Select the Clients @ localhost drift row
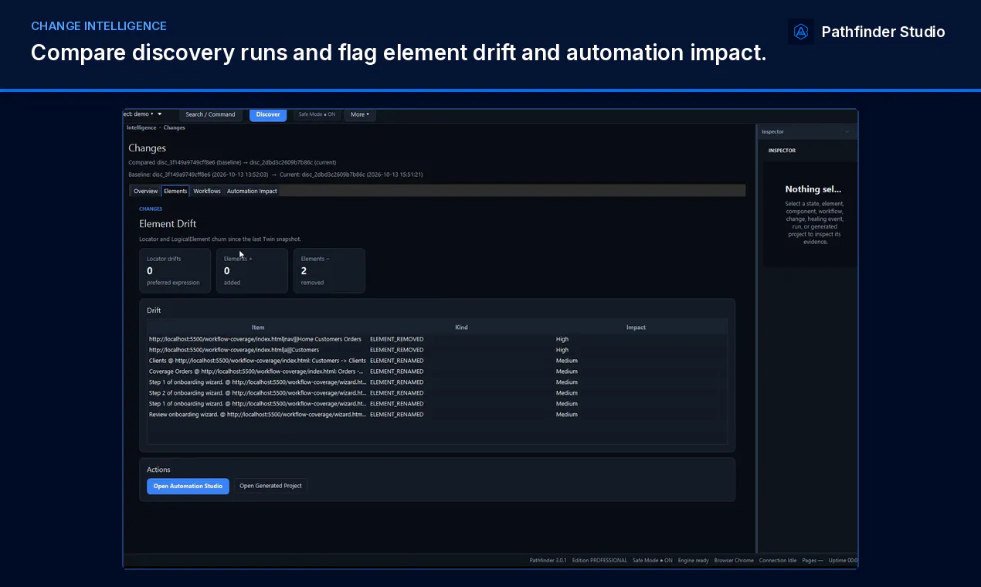 click(437, 361)
